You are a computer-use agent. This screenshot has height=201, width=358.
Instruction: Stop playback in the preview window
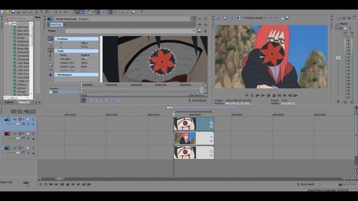tap(274, 95)
